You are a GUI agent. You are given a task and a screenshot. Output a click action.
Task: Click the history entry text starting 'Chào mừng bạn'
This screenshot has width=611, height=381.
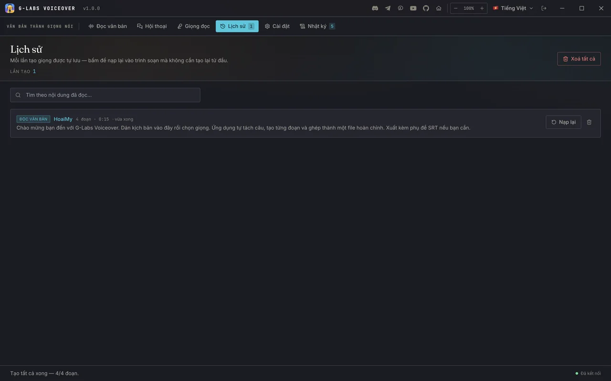pyautogui.click(x=243, y=128)
